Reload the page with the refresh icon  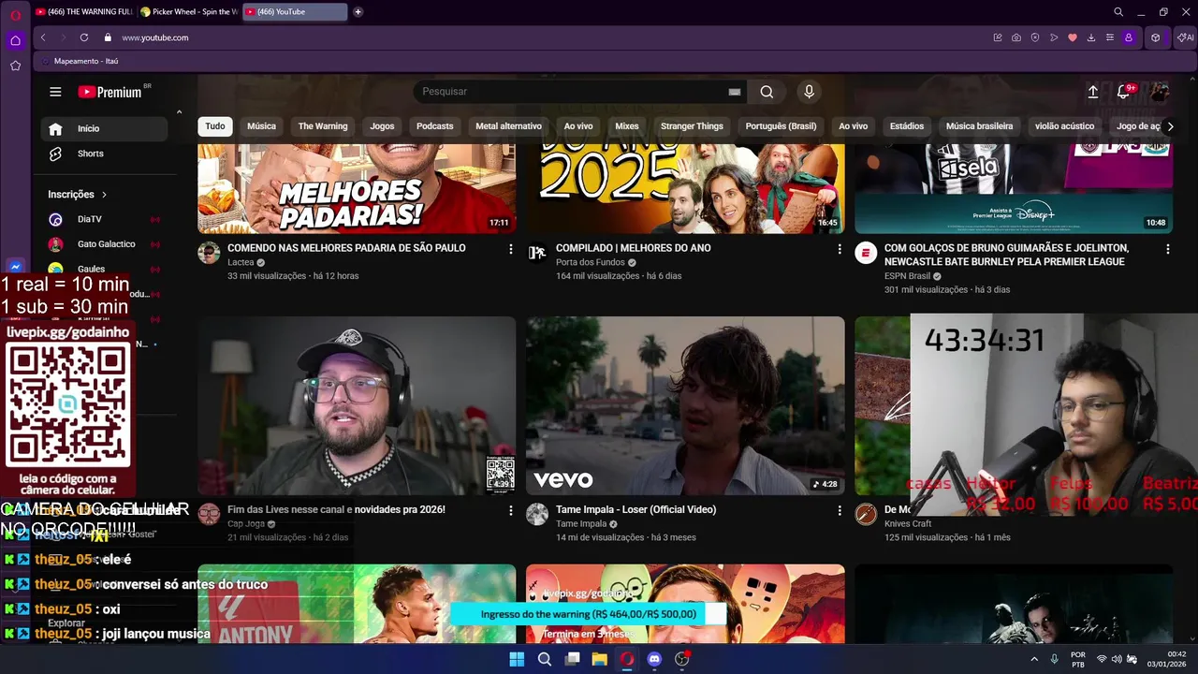click(x=84, y=37)
